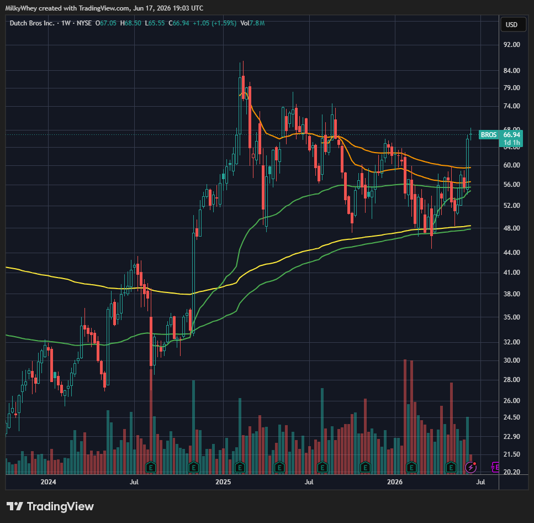Open the February 2025 earnings marker
This screenshot has width=534, height=523.
[x=240, y=467]
